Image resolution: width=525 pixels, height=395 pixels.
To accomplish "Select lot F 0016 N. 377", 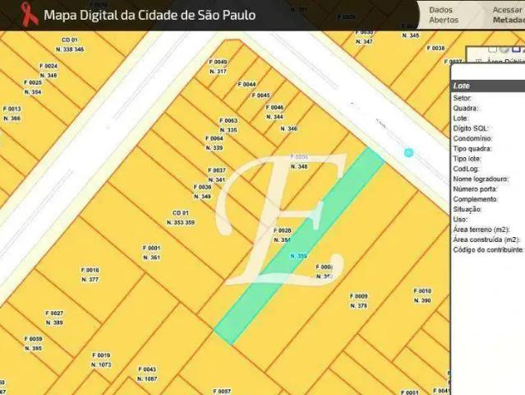I will 90,275.
